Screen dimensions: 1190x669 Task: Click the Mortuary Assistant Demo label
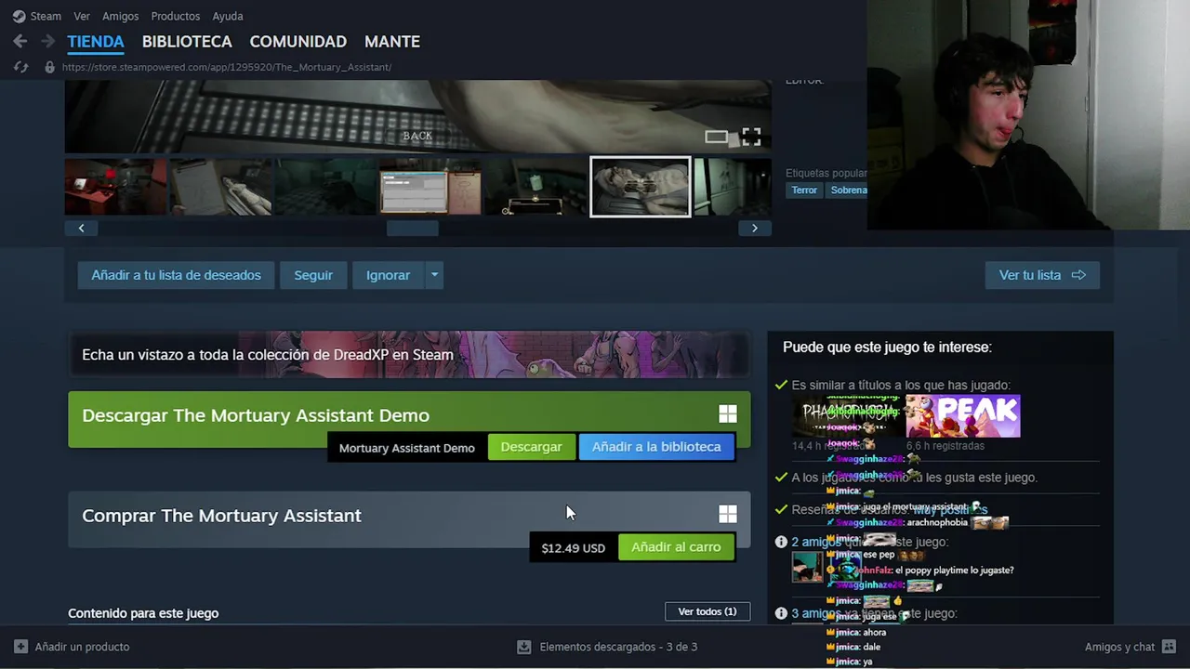(406, 448)
